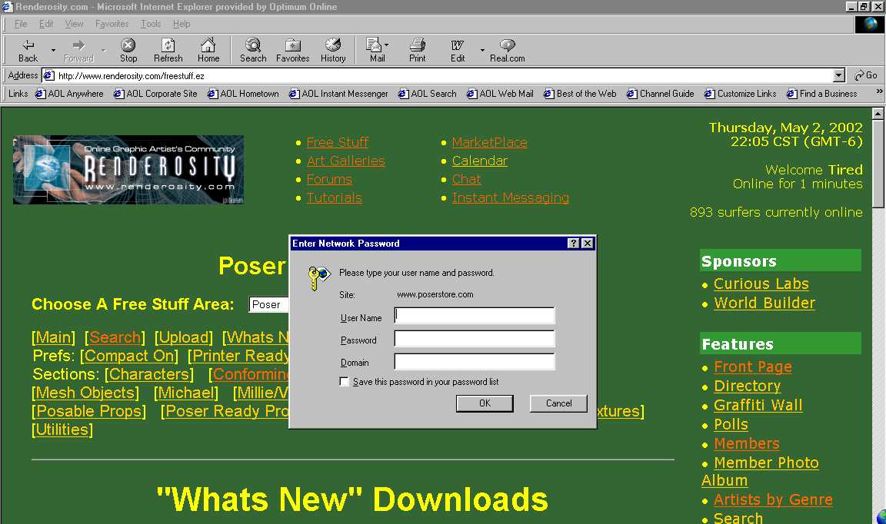Viewport: 886px width, 524px height.
Task: Show the History icon panel
Action: pyautogui.click(x=333, y=45)
